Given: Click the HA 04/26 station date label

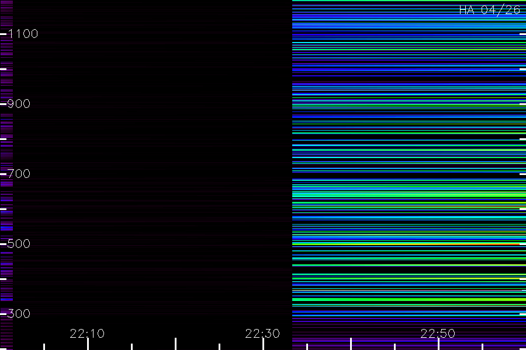Looking at the screenshot, I should point(489,10).
